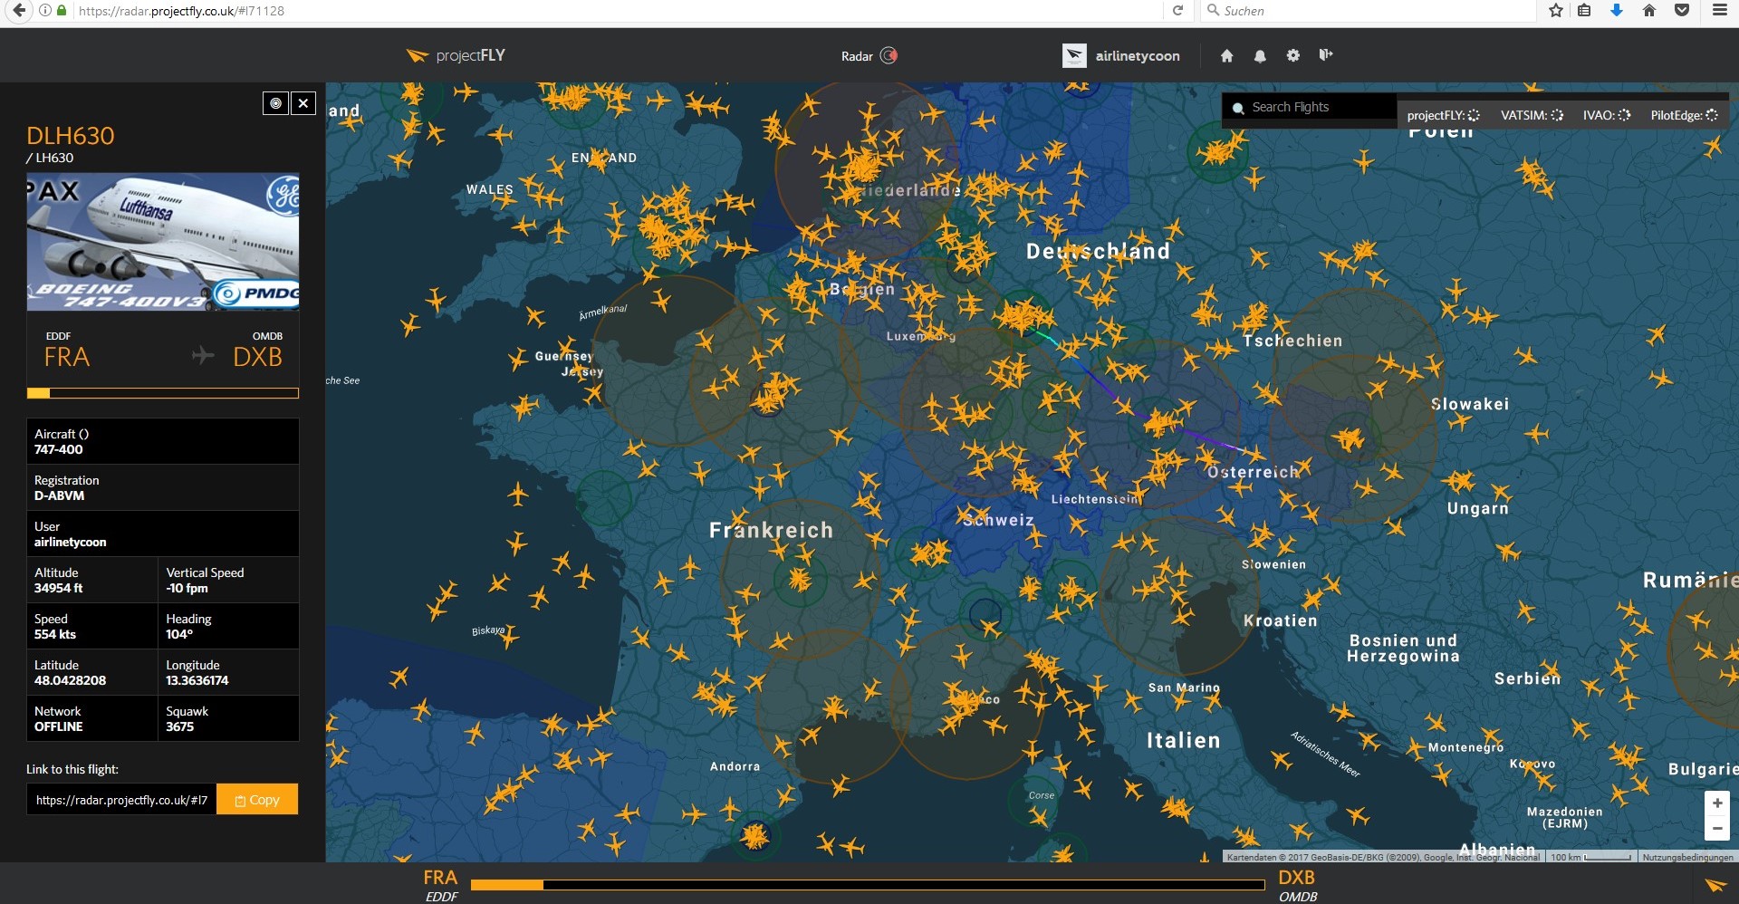The height and width of the screenshot is (904, 1739).
Task: Click browser back arrow button
Action: pos(18,11)
